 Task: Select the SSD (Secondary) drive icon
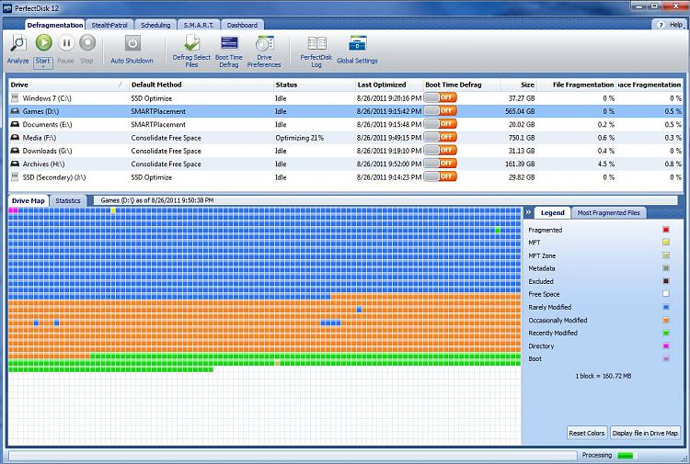coord(15,177)
